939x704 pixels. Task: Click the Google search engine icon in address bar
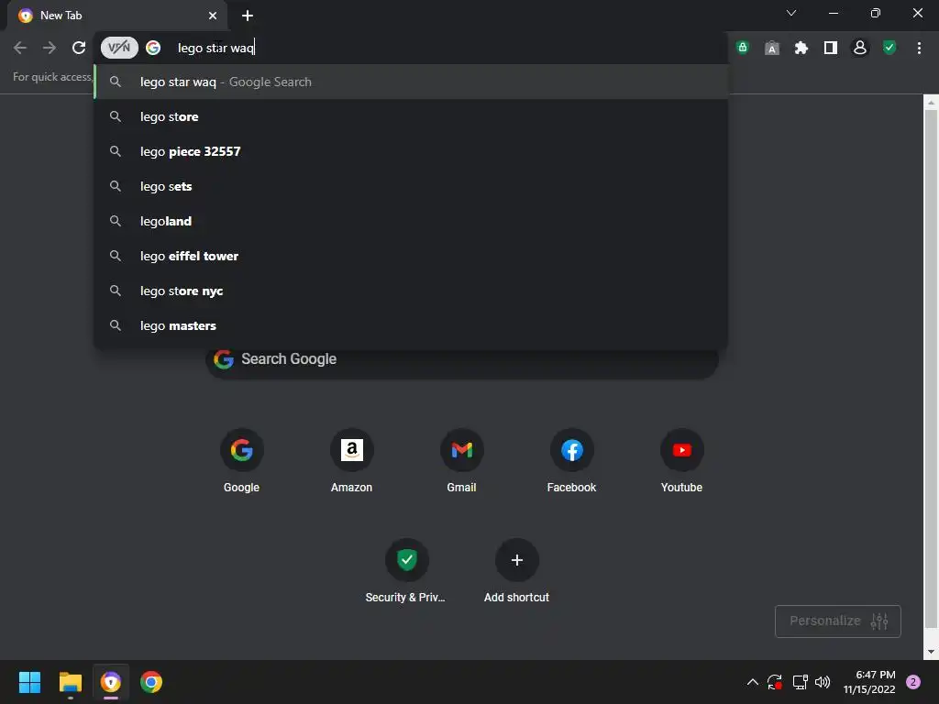(153, 48)
